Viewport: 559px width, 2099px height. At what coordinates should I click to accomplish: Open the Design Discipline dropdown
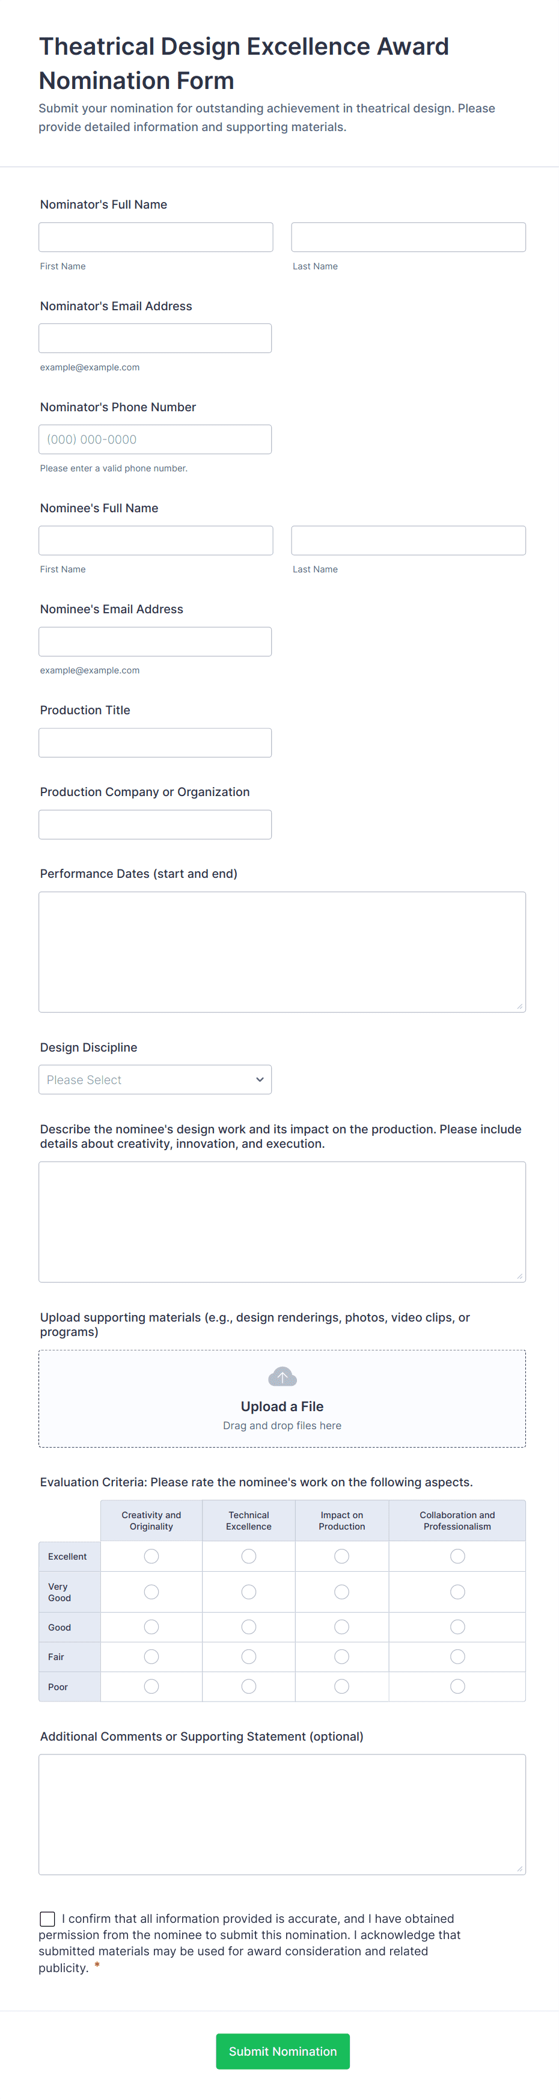point(155,1080)
